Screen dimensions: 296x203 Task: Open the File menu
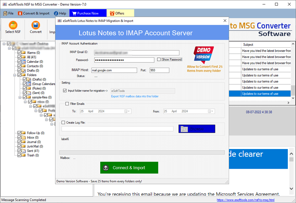pyautogui.click(x=8, y=13)
